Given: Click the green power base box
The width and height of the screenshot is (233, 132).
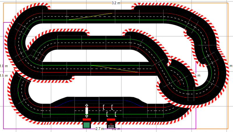Looking at the screenshot, I should [x=87, y=125].
